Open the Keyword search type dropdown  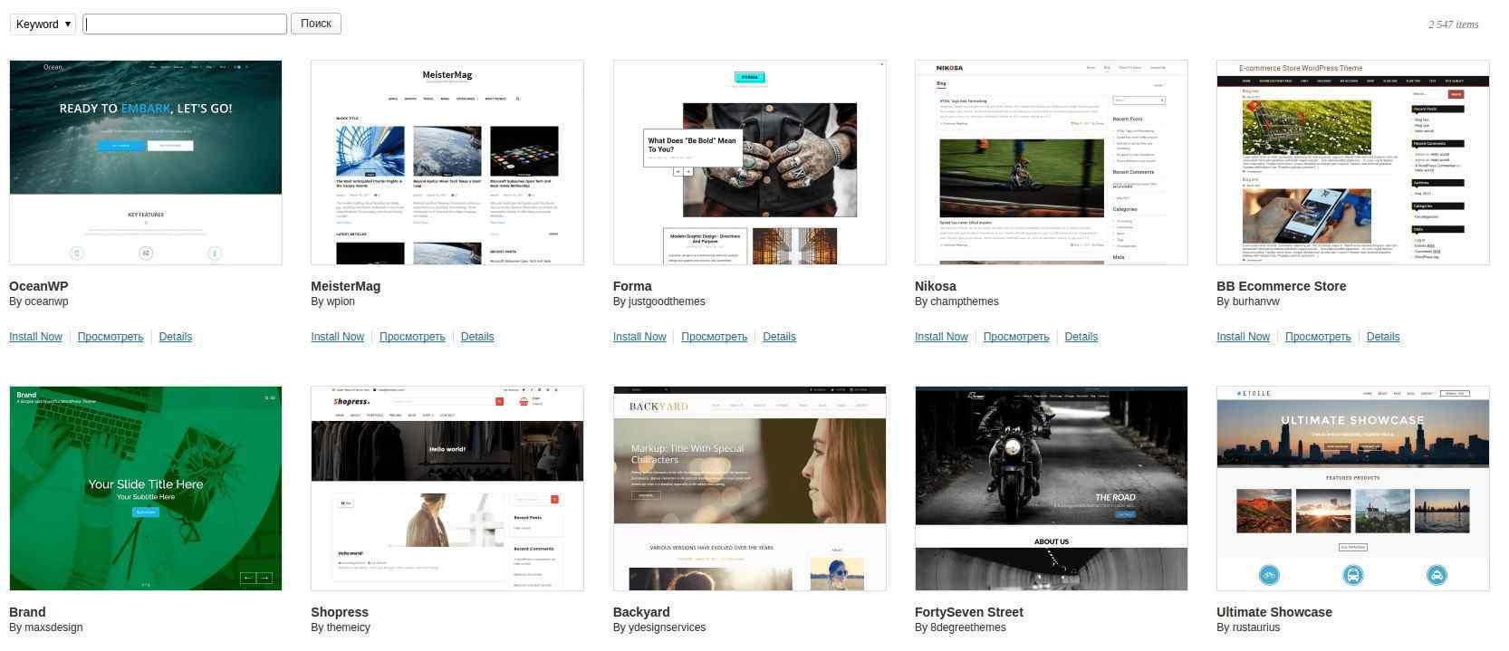pos(43,24)
